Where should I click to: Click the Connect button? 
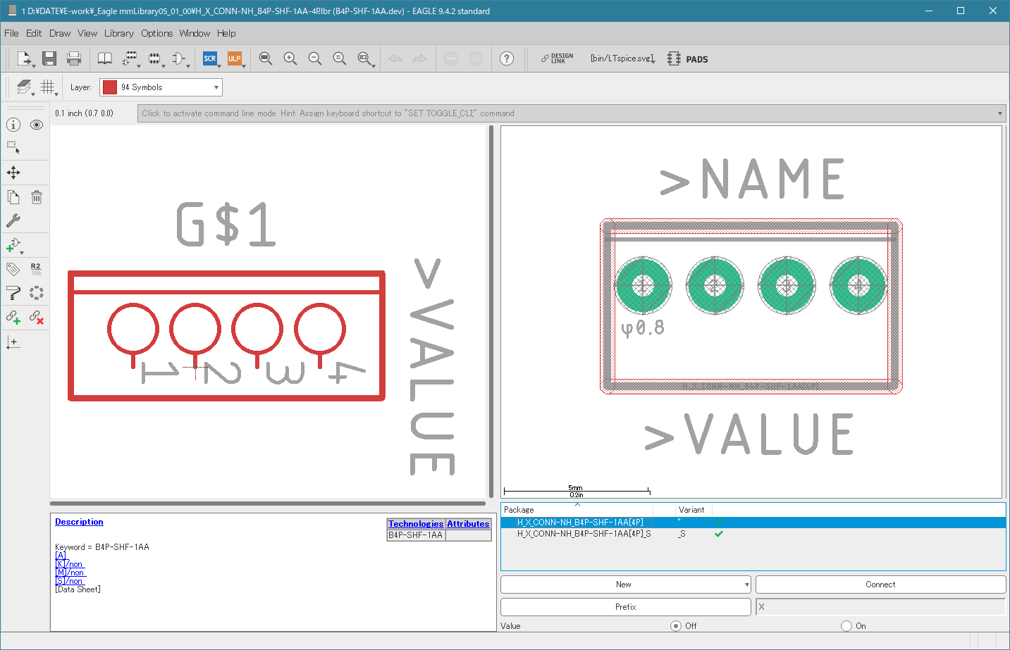click(x=880, y=585)
